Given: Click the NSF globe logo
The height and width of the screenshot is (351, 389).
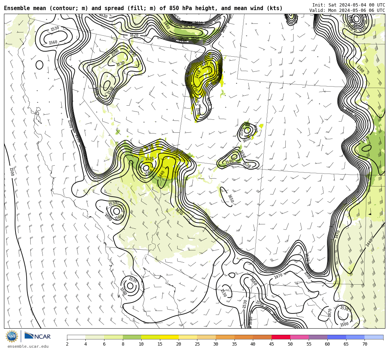Looking at the screenshot, I should [12, 336].
